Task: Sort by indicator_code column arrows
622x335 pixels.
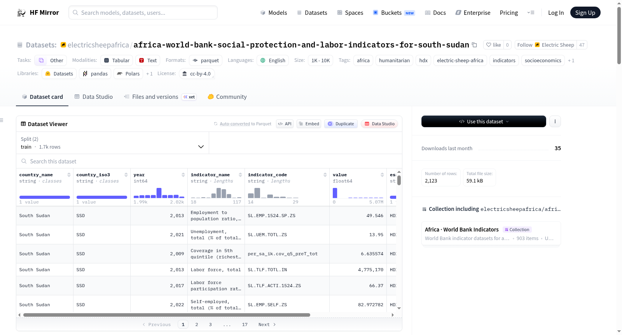Action: 325,175
